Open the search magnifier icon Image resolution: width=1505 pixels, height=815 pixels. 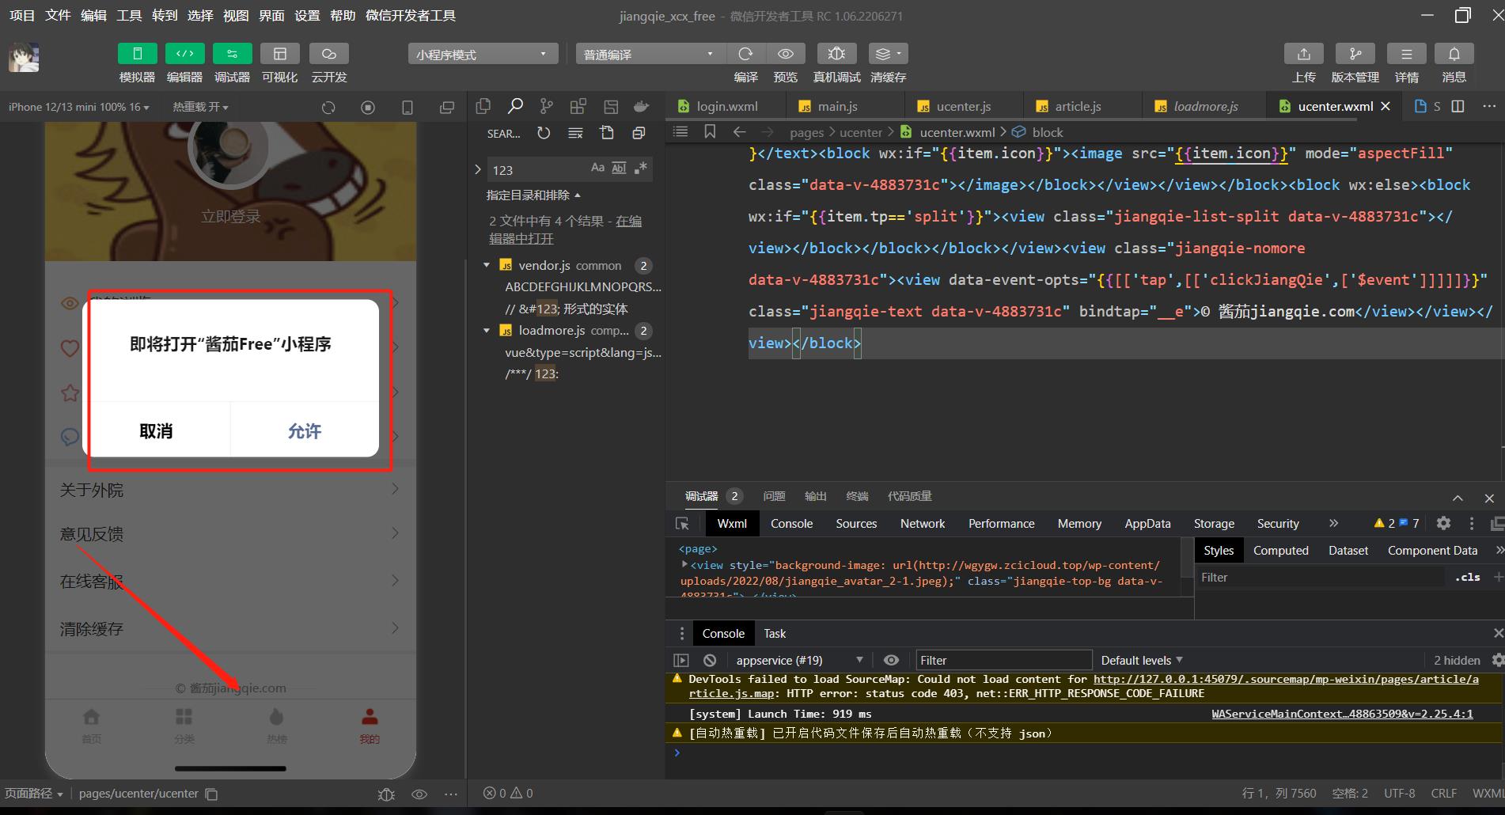point(515,106)
